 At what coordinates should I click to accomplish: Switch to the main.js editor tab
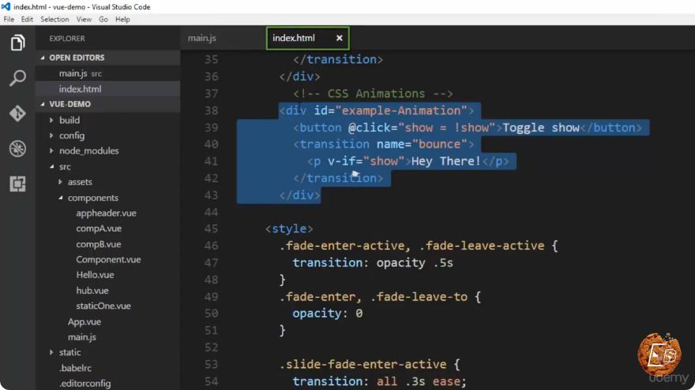(x=202, y=38)
